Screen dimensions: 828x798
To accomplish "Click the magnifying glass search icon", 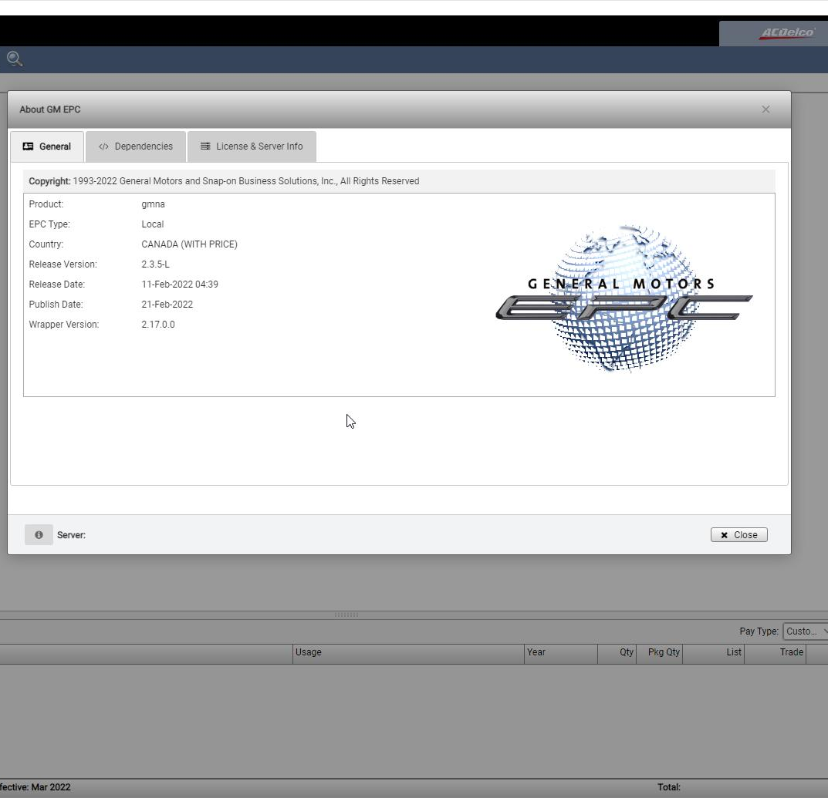I will point(13,59).
